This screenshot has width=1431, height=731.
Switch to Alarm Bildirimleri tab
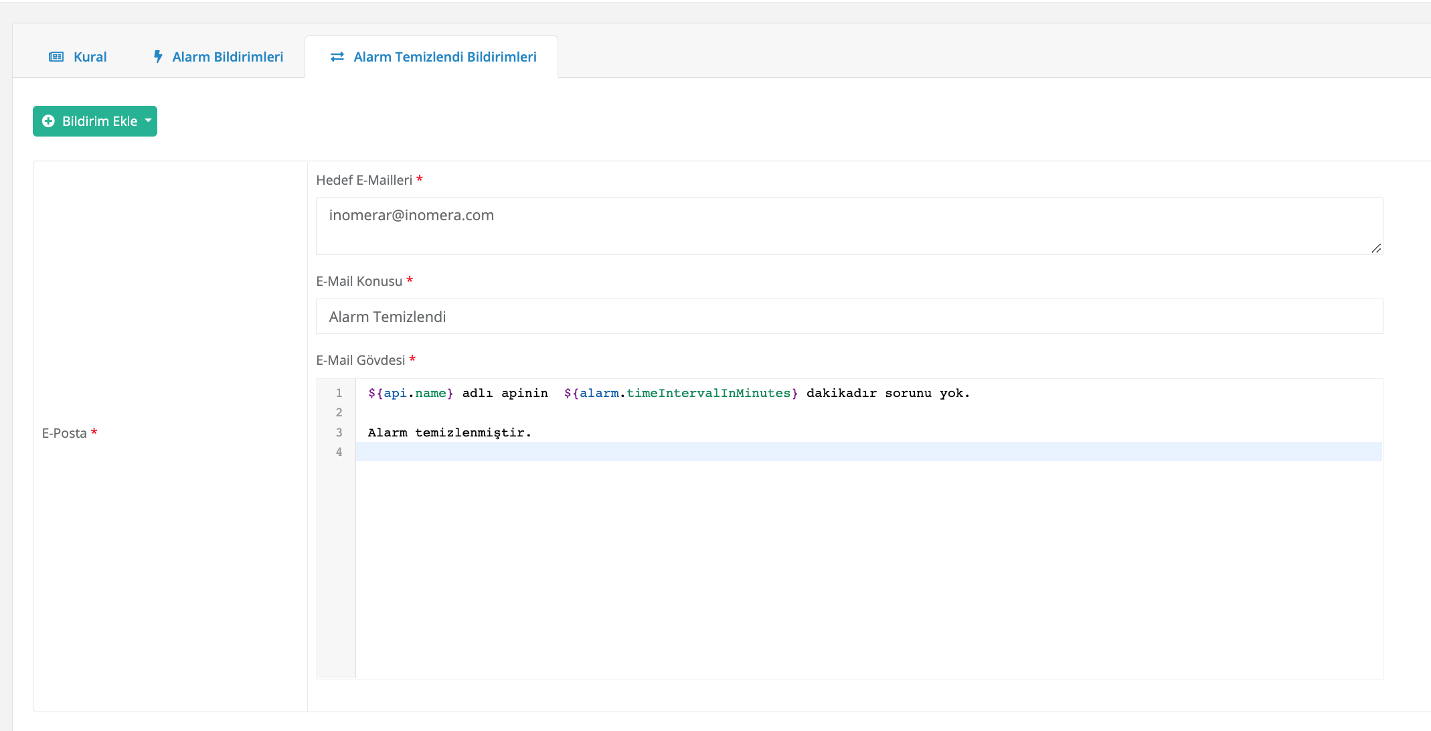coord(218,57)
